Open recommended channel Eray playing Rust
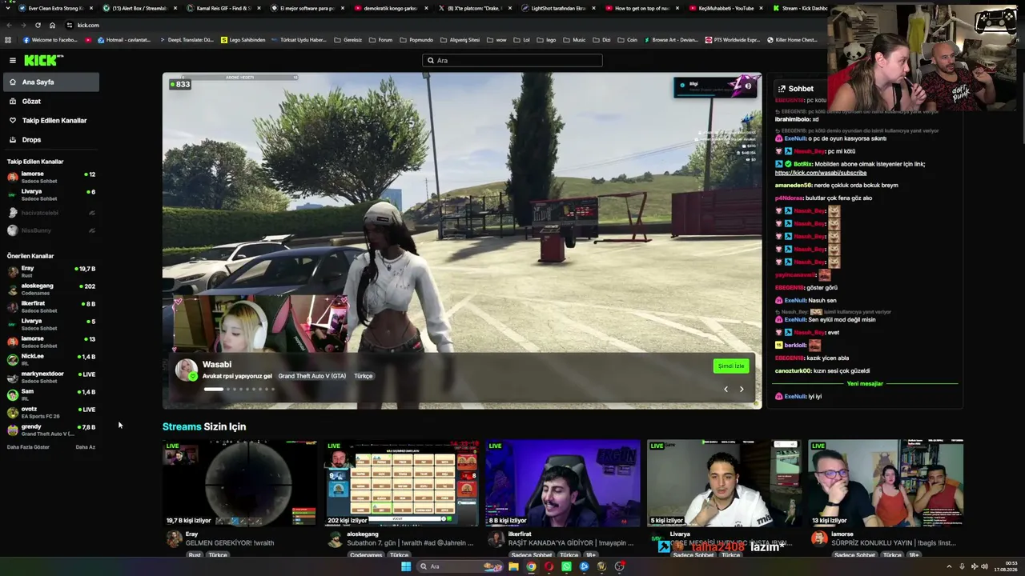Image resolution: width=1025 pixels, height=576 pixels. tap(51, 271)
